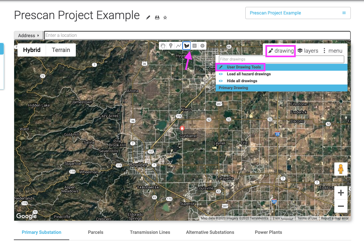The width and height of the screenshot is (364, 245).
Task: Expand the Address search type dropdown
Action: coord(29,36)
